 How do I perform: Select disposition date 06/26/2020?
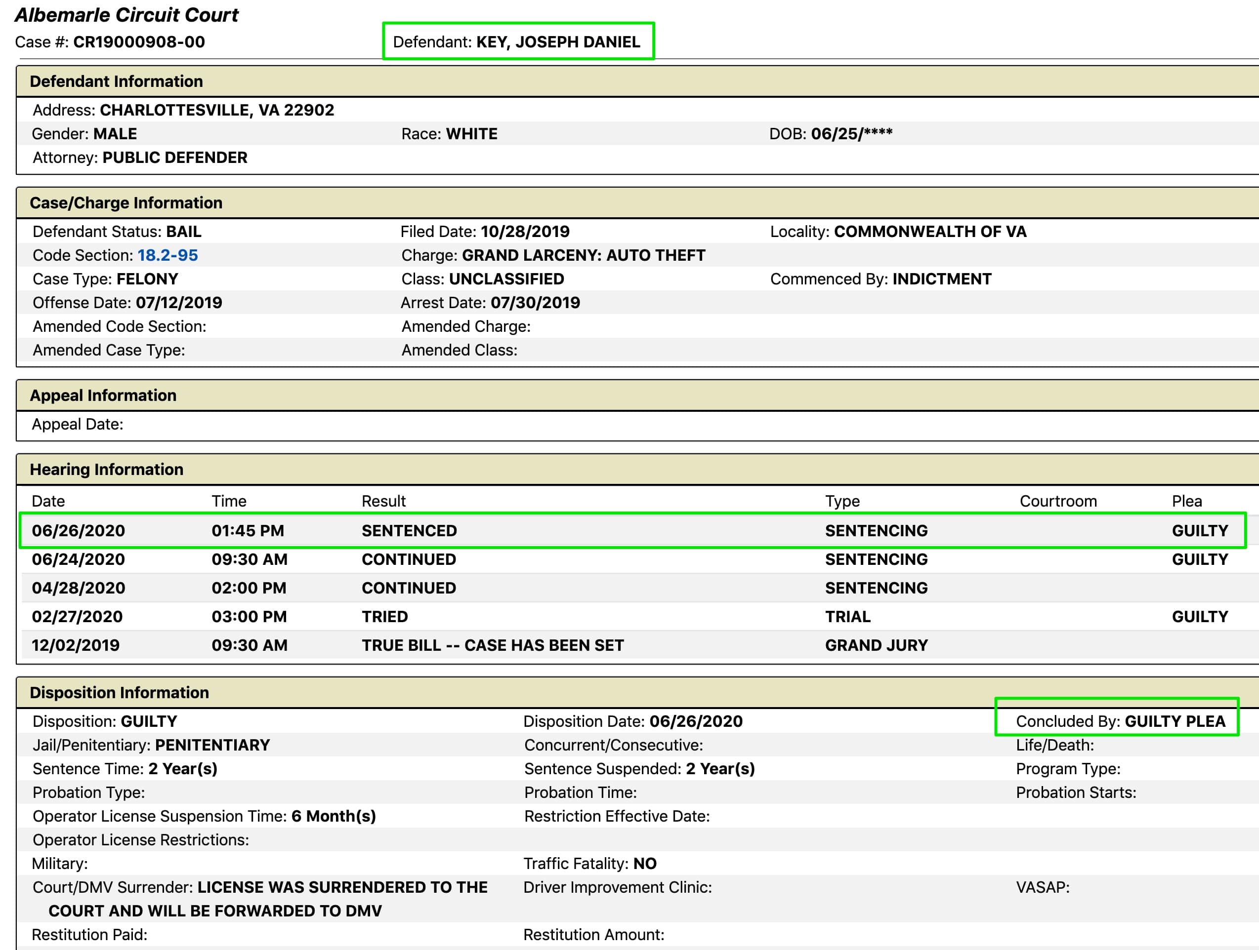coord(696,721)
